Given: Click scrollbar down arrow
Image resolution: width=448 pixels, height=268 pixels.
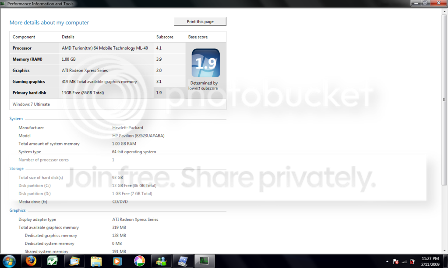Looking at the screenshot, I should pos(444,251).
